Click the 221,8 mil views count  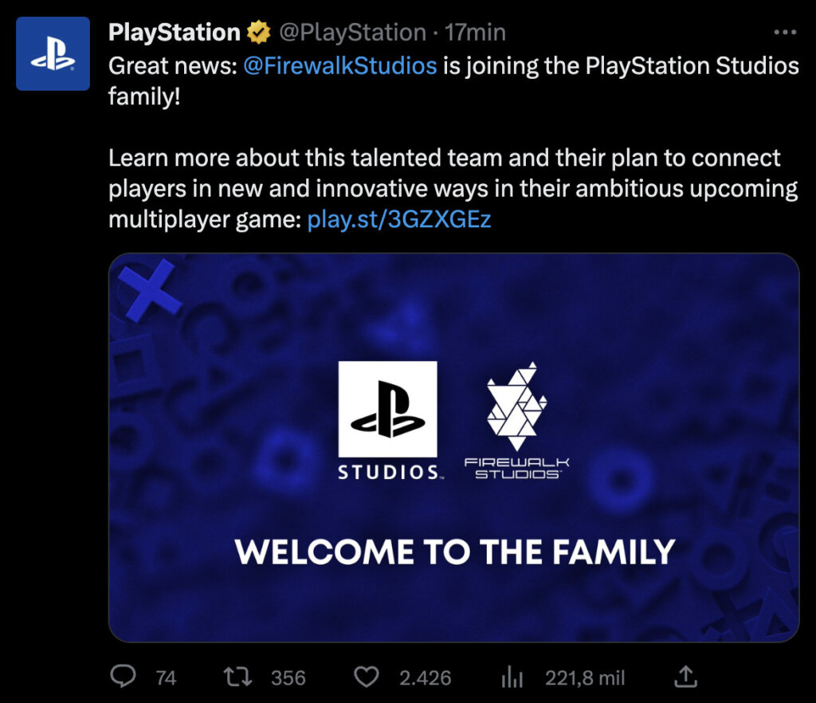tap(585, 677)
